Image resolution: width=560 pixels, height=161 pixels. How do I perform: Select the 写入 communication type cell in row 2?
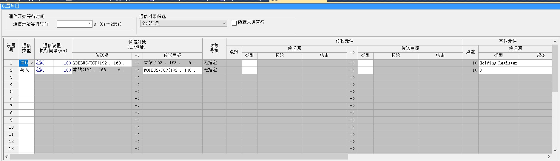click(27, 70)
